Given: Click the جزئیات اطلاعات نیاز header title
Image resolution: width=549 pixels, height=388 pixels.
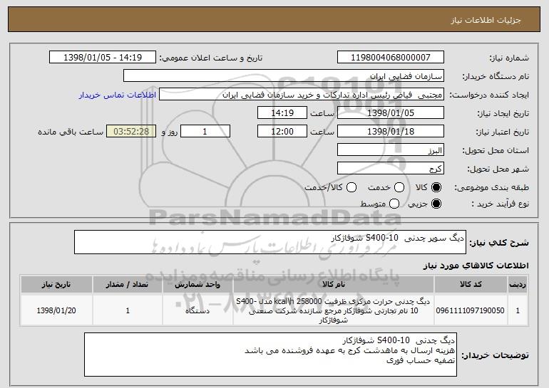Looking at the screenshot, I should click(x=486, y=20).
